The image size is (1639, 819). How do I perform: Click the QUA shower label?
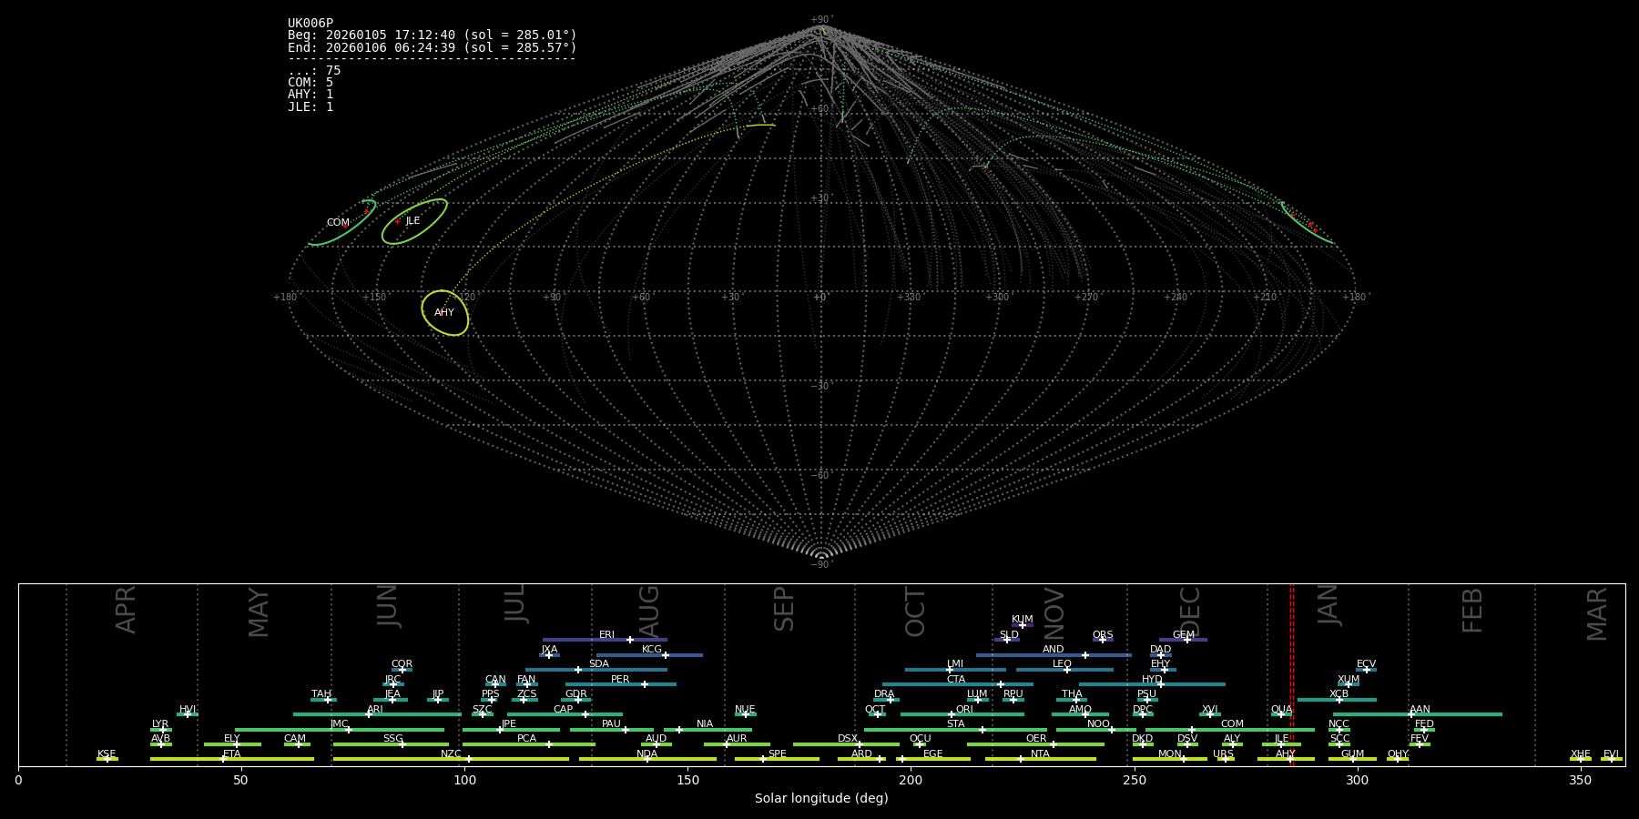point(1281,710)
